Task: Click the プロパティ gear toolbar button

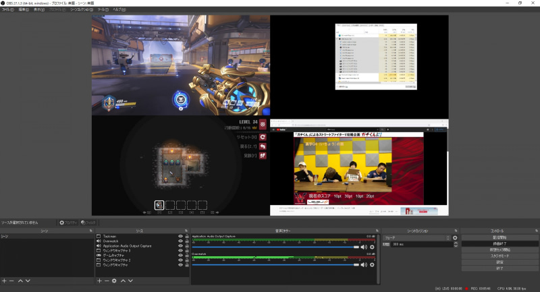Action: coord(68,223)
